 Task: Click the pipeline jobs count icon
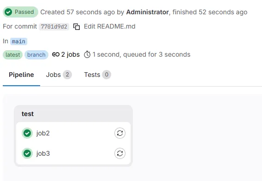tap(56, 54)
